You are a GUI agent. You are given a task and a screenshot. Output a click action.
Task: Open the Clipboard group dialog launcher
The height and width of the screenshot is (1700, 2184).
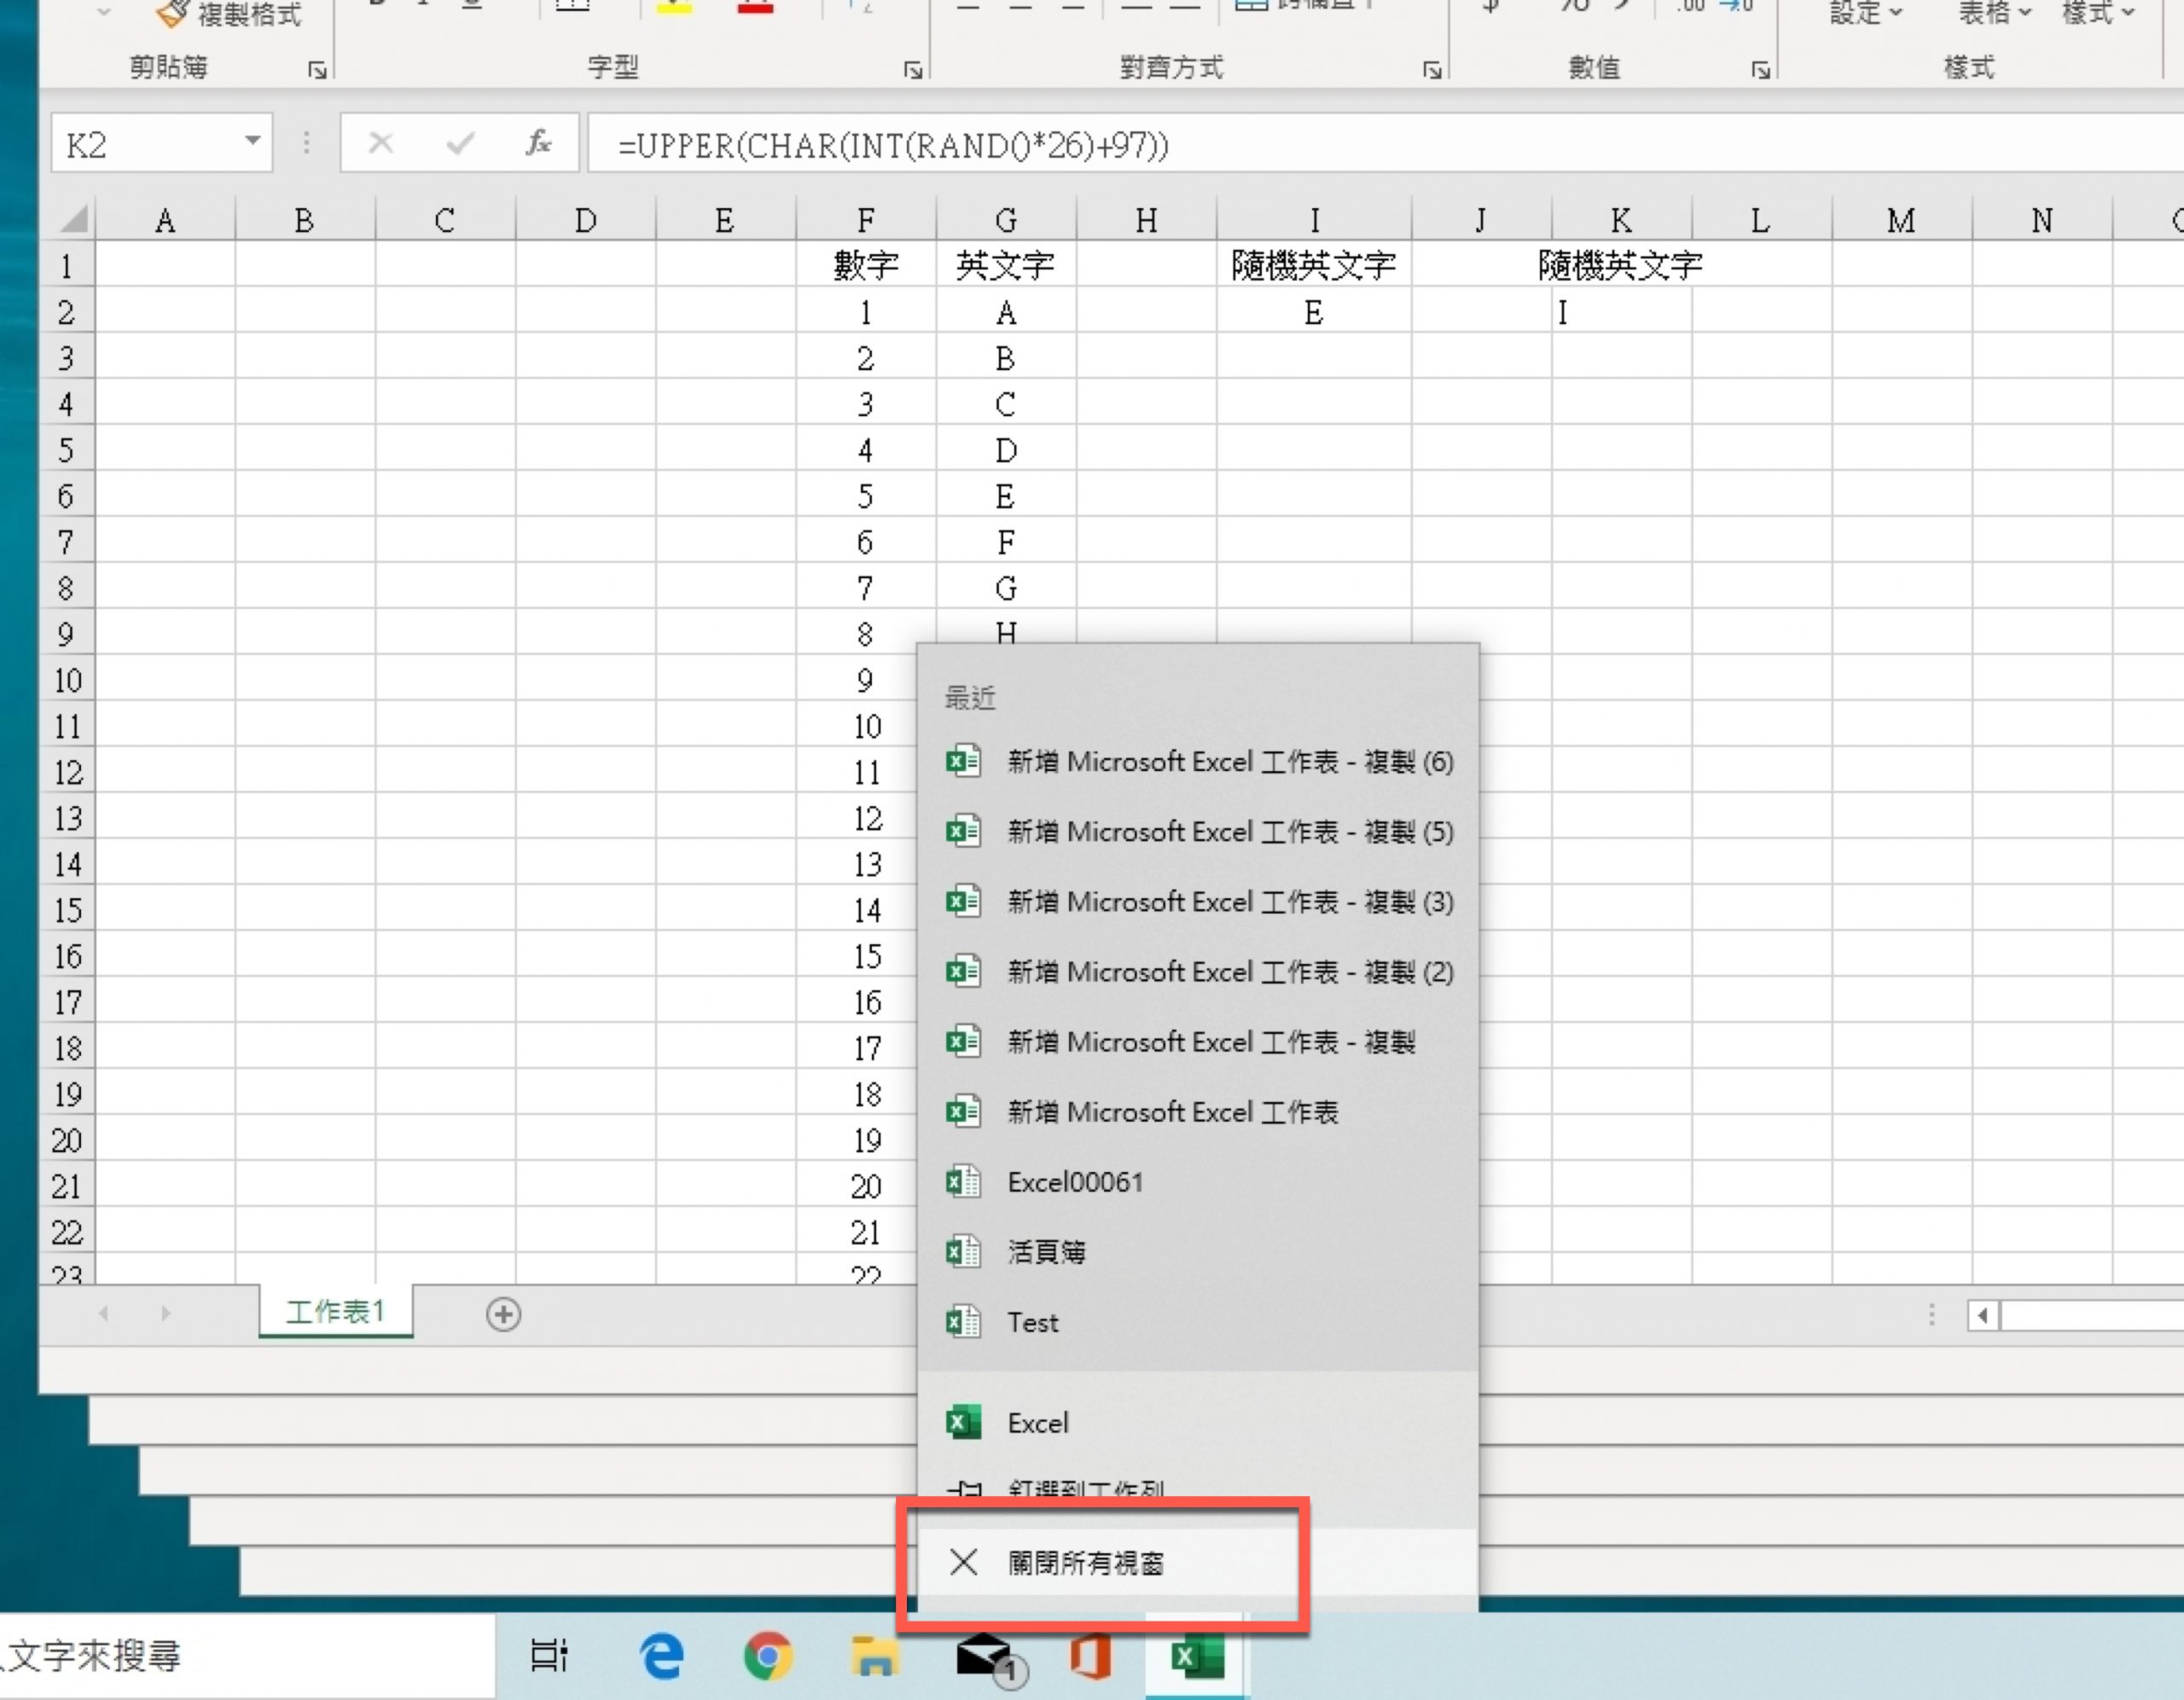317,69
